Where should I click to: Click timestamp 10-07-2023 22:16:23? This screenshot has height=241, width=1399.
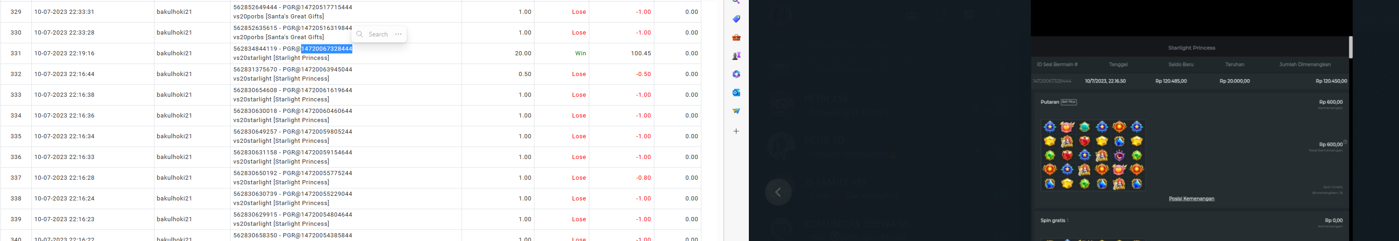[x=64, y=219]
